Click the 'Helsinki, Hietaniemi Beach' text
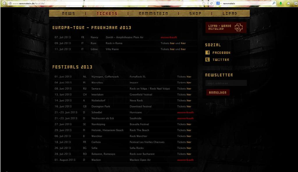The width and height of the screenshot is (298, 172). coord(107,130)
